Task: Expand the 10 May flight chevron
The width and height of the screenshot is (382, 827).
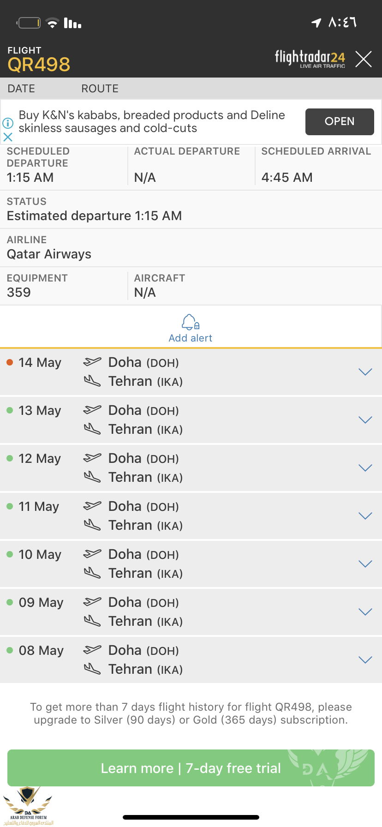Action: [365, 564]
